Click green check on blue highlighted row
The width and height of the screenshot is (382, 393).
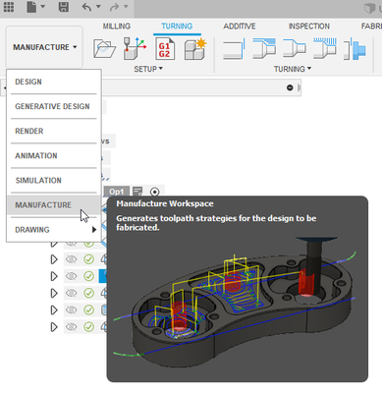pyautogui.click(x=88, y=276)
